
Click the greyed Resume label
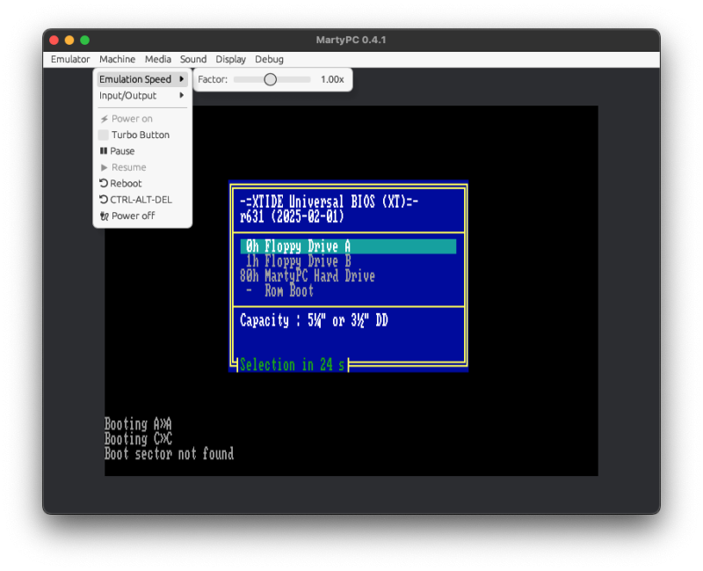click(x=128, y=167)
